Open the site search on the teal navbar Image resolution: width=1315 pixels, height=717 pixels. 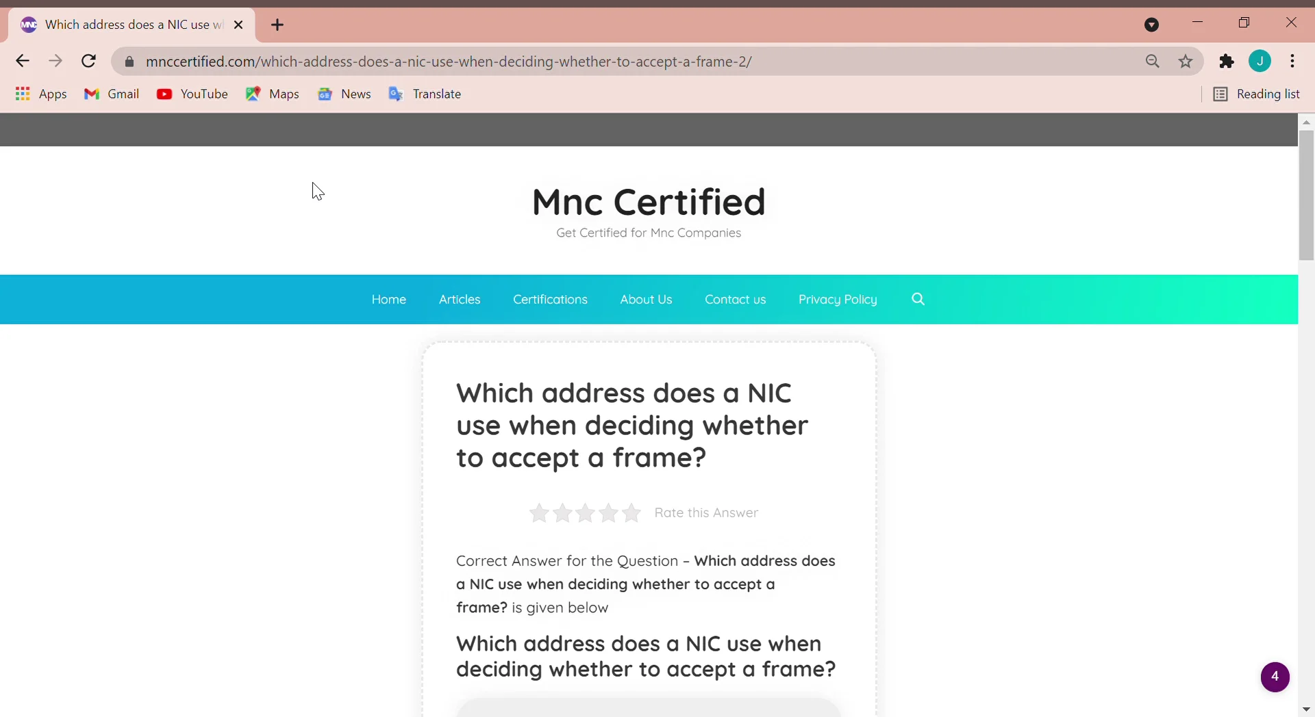pyautogui.click(x=918, y=299)
